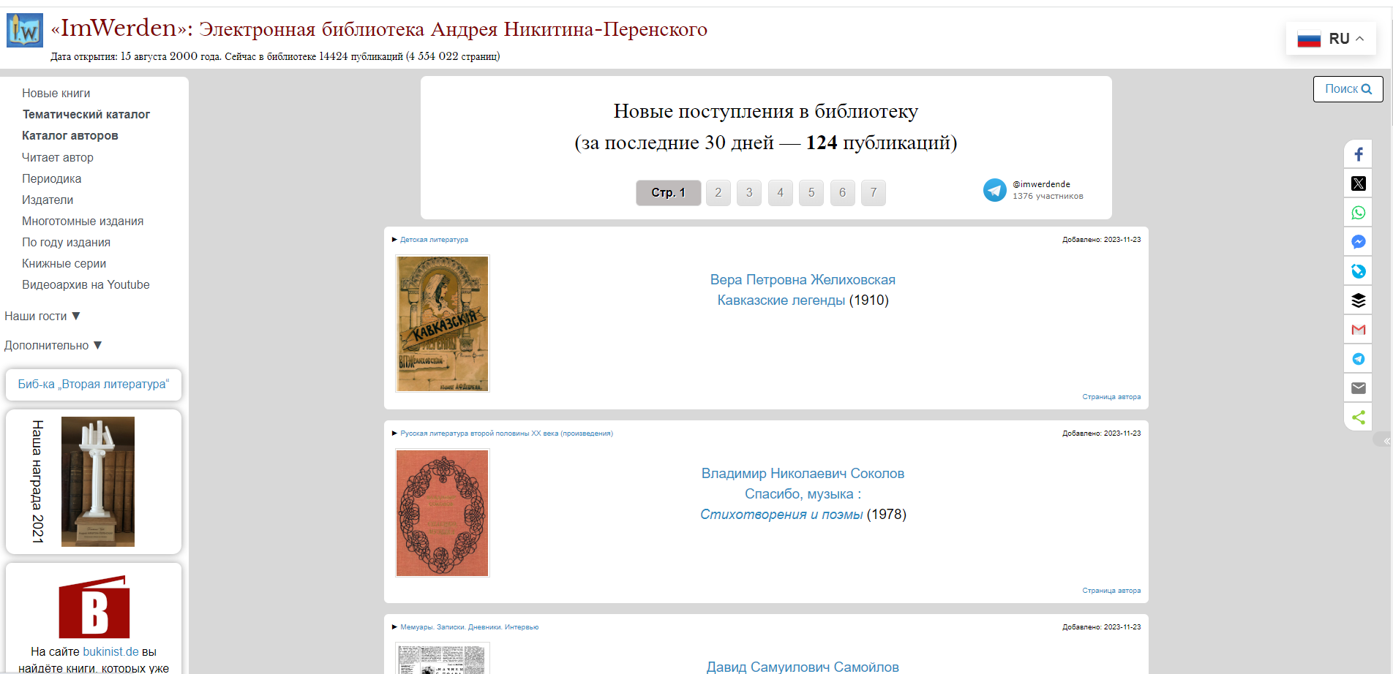Share page via Facebook icon

point(1358,154)
